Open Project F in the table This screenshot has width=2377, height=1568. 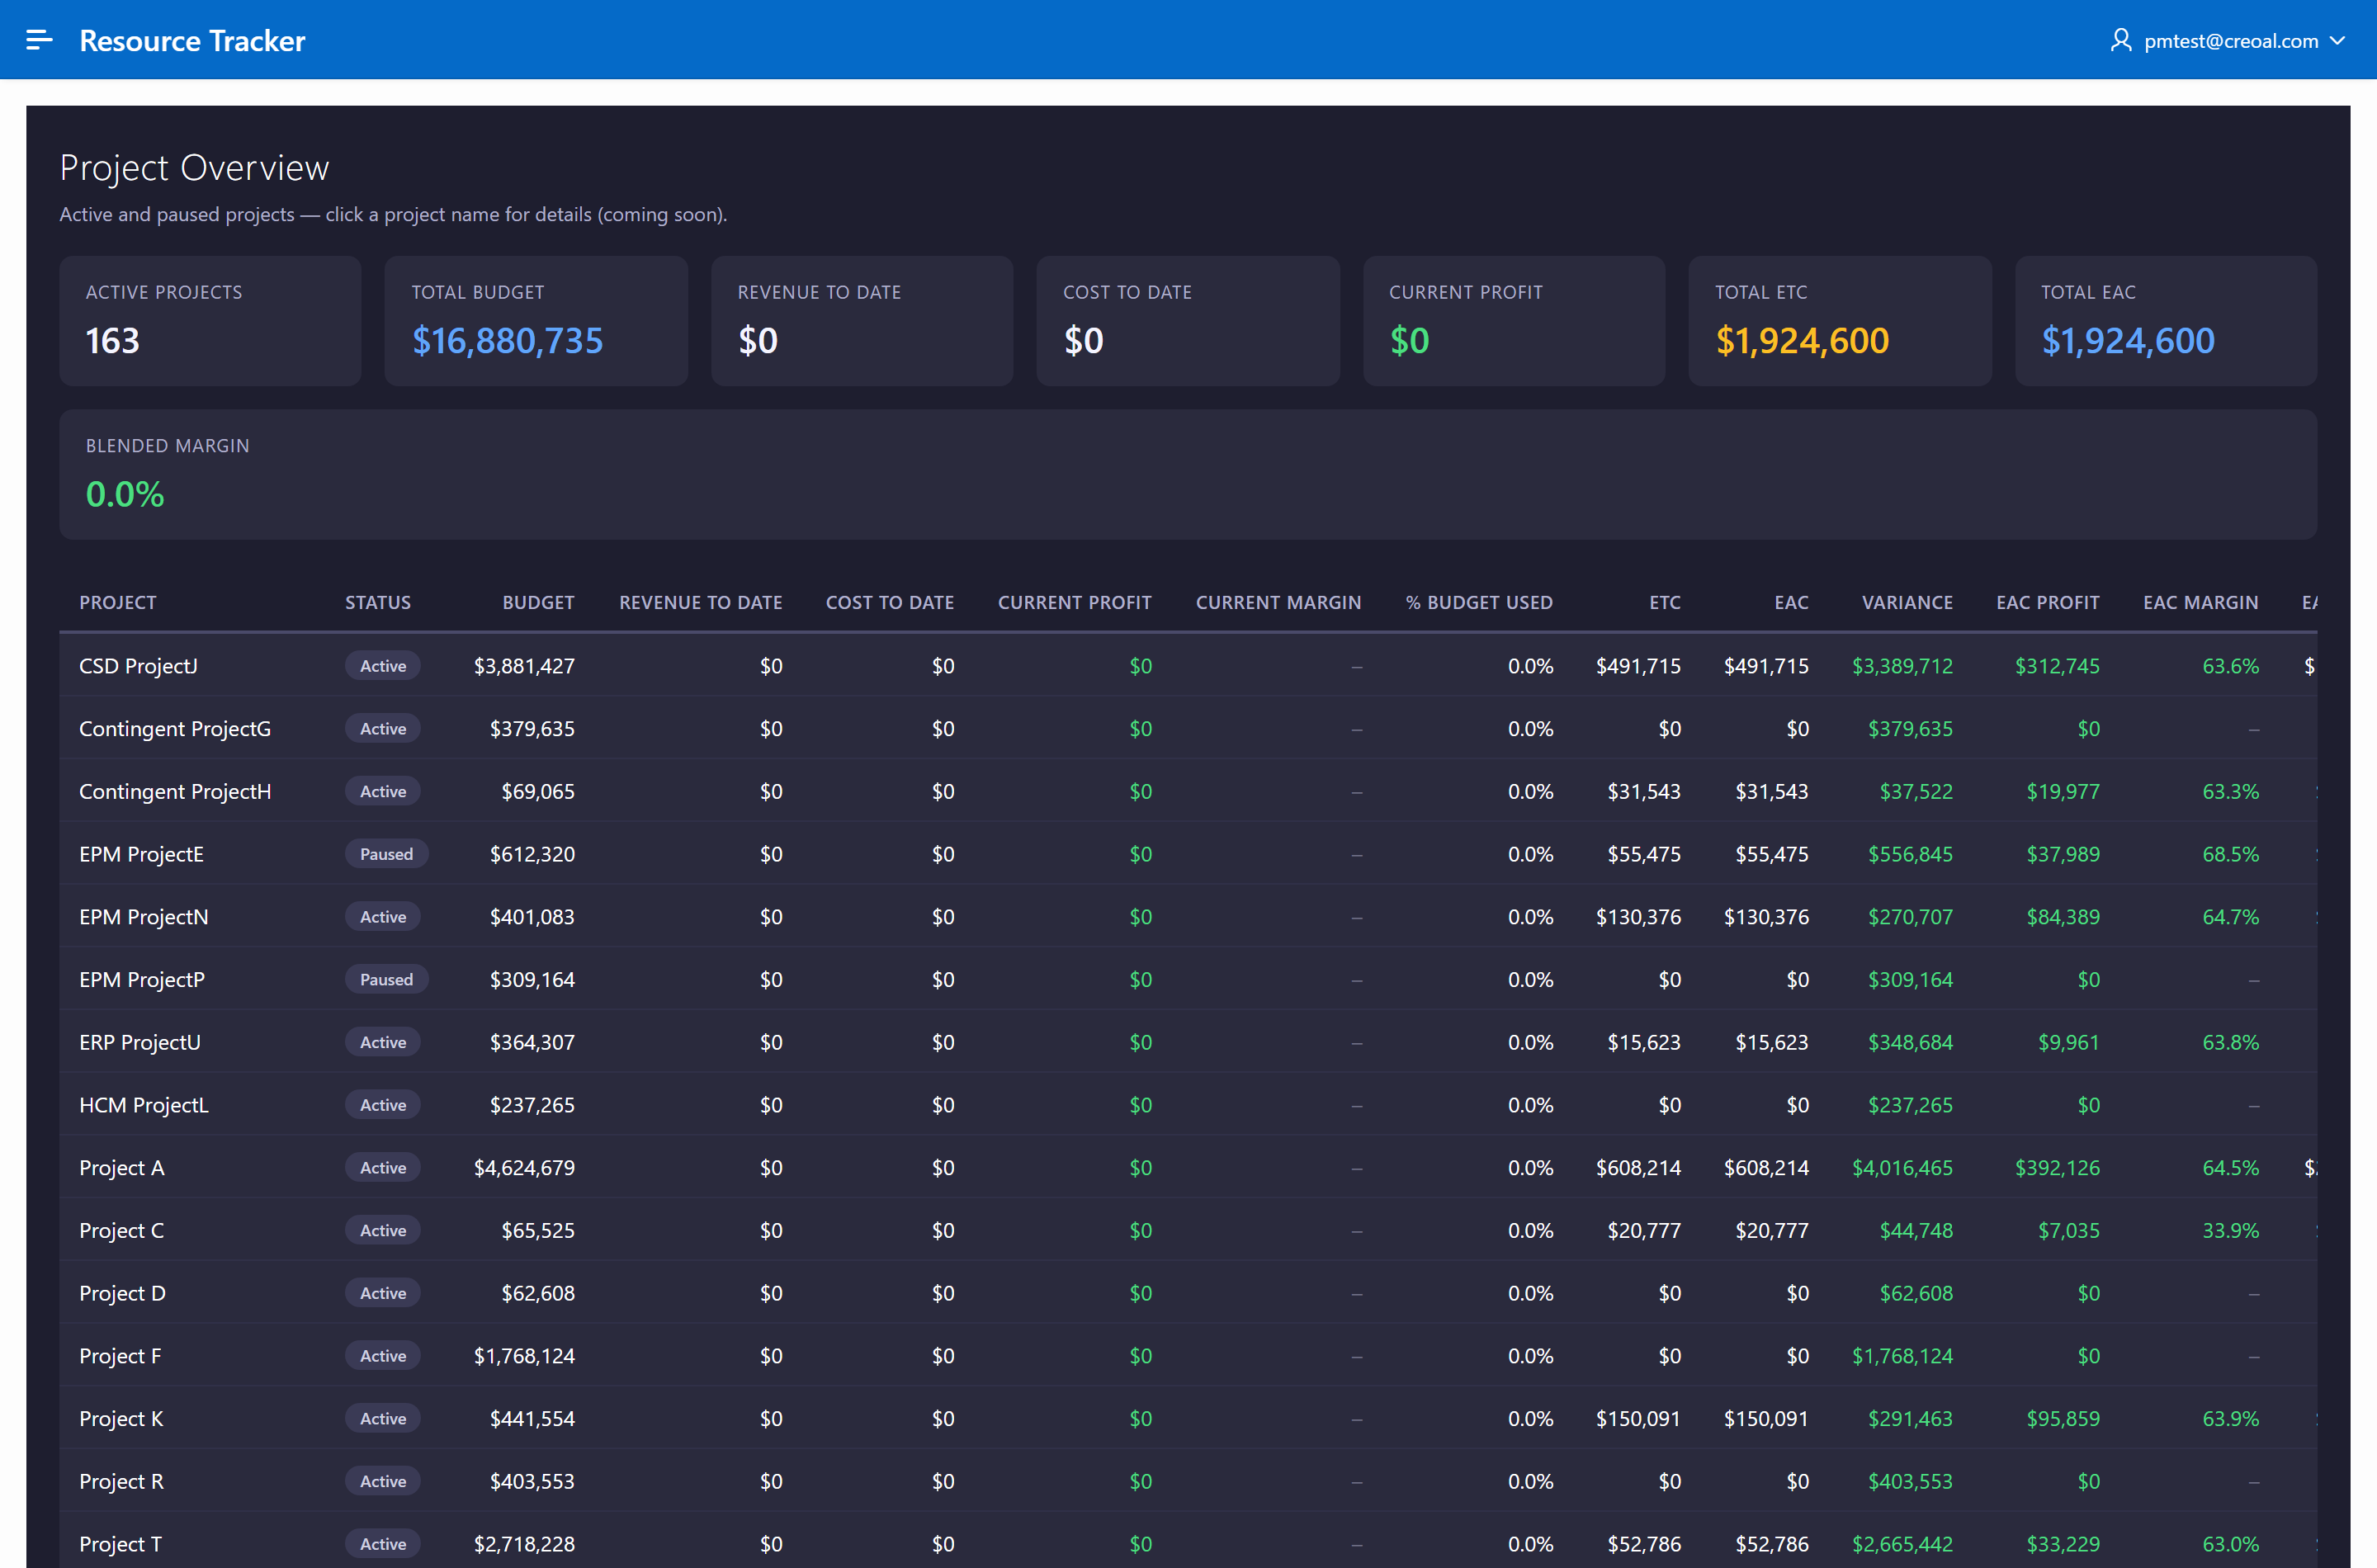[x=120, y=1356]
